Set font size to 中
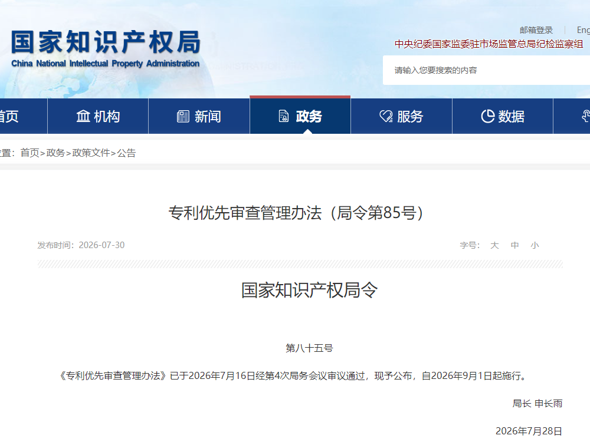 [514, 245]
